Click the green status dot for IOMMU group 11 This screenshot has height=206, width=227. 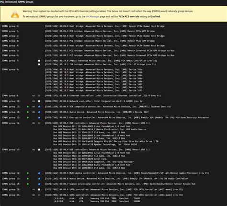(28, 107)
